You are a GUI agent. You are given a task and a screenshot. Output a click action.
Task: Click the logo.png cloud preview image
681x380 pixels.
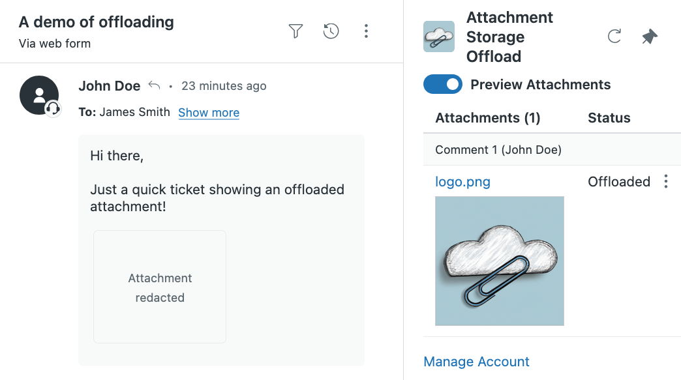[x=500, y=261]
